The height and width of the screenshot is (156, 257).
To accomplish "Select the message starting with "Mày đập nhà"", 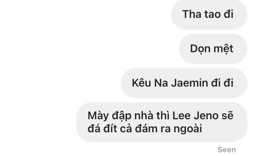I will 162,122.
